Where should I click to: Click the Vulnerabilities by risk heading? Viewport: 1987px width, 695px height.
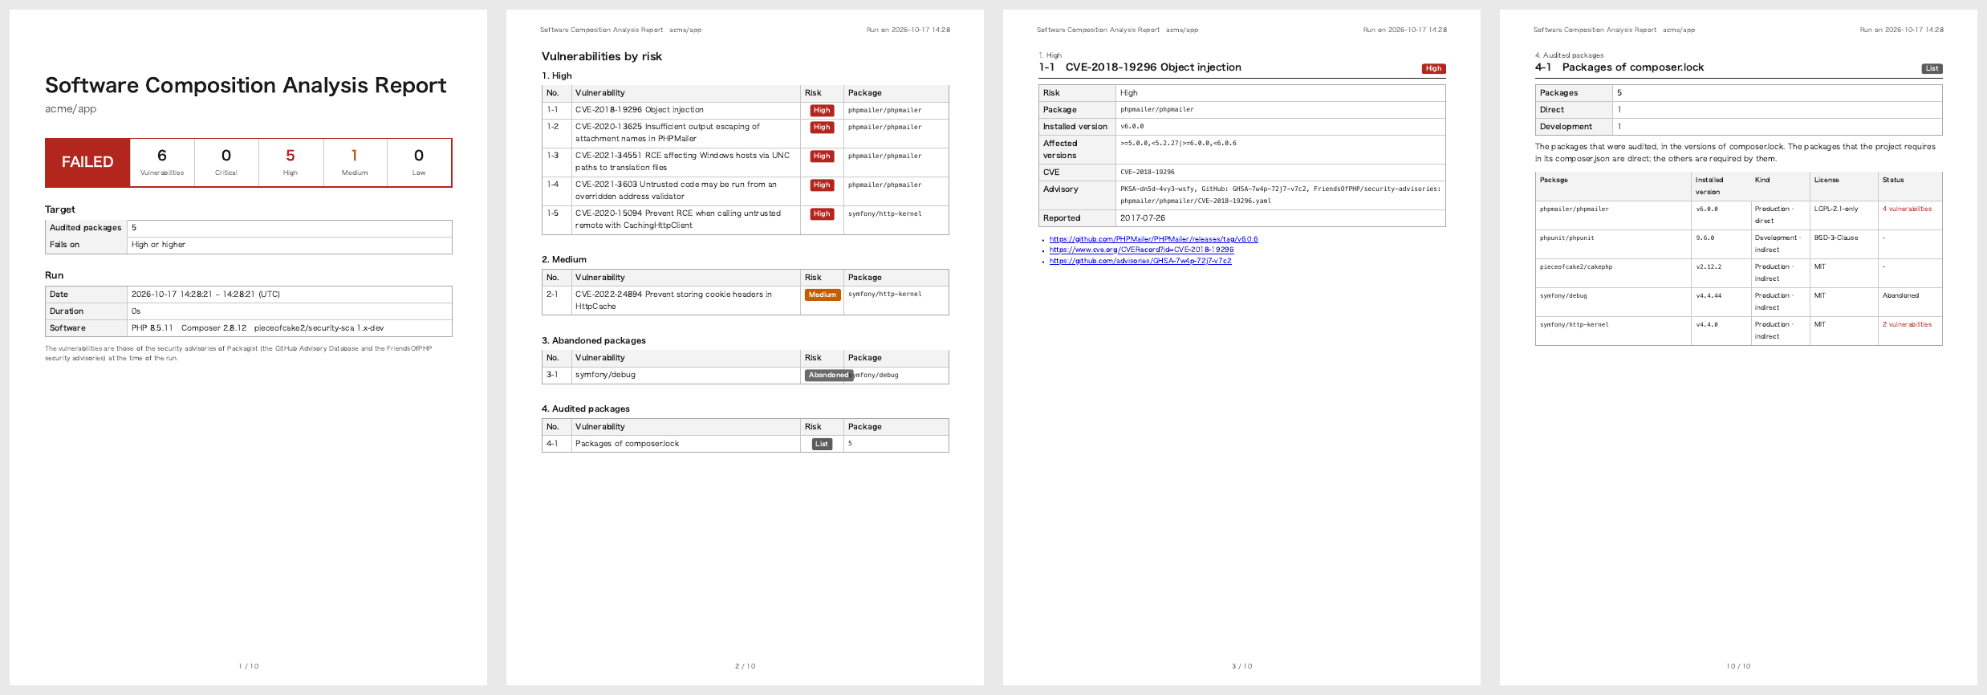602,56
